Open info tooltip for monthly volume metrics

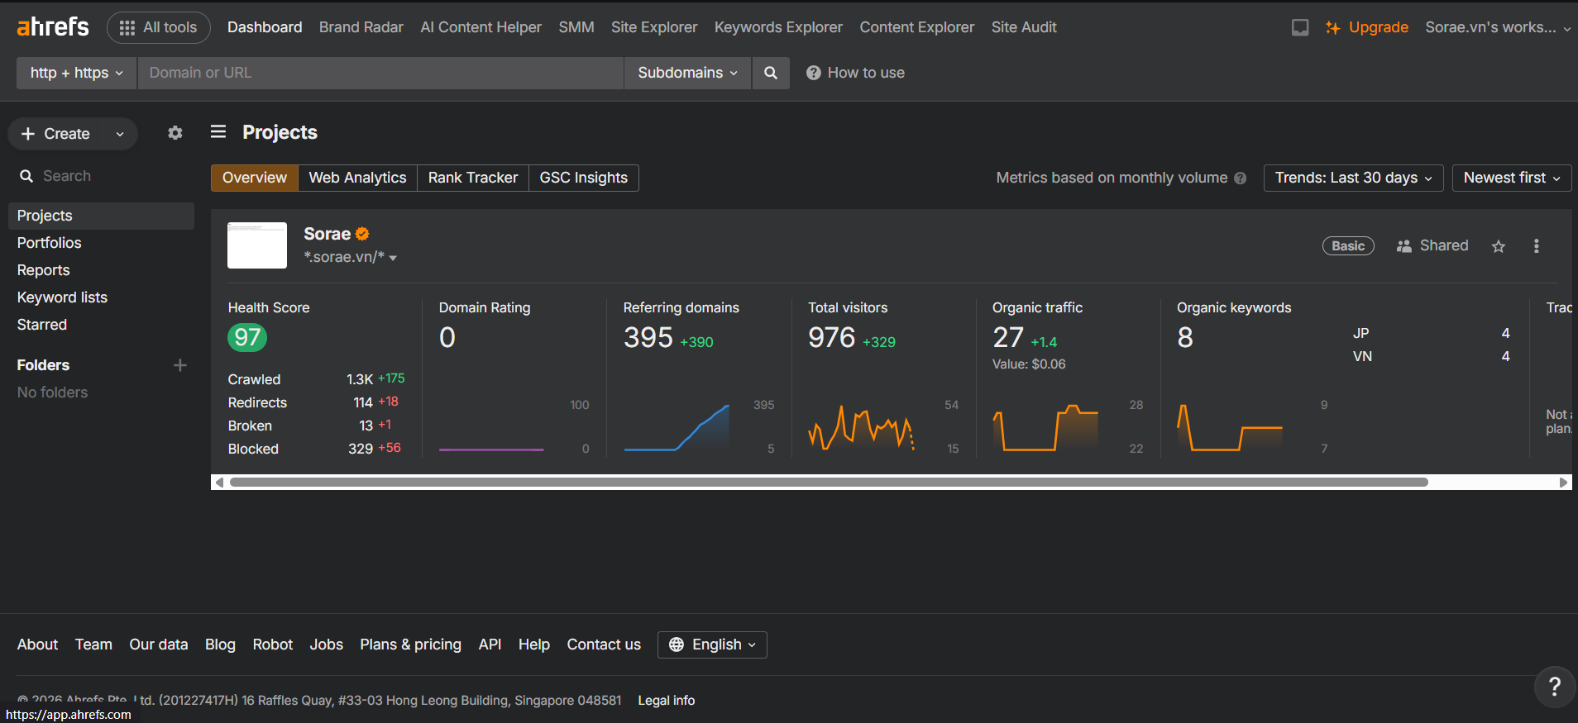(1241, 178)
